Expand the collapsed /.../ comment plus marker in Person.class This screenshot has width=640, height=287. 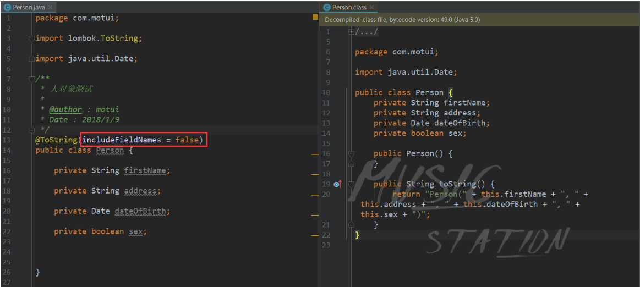click(x=351, y=32)
